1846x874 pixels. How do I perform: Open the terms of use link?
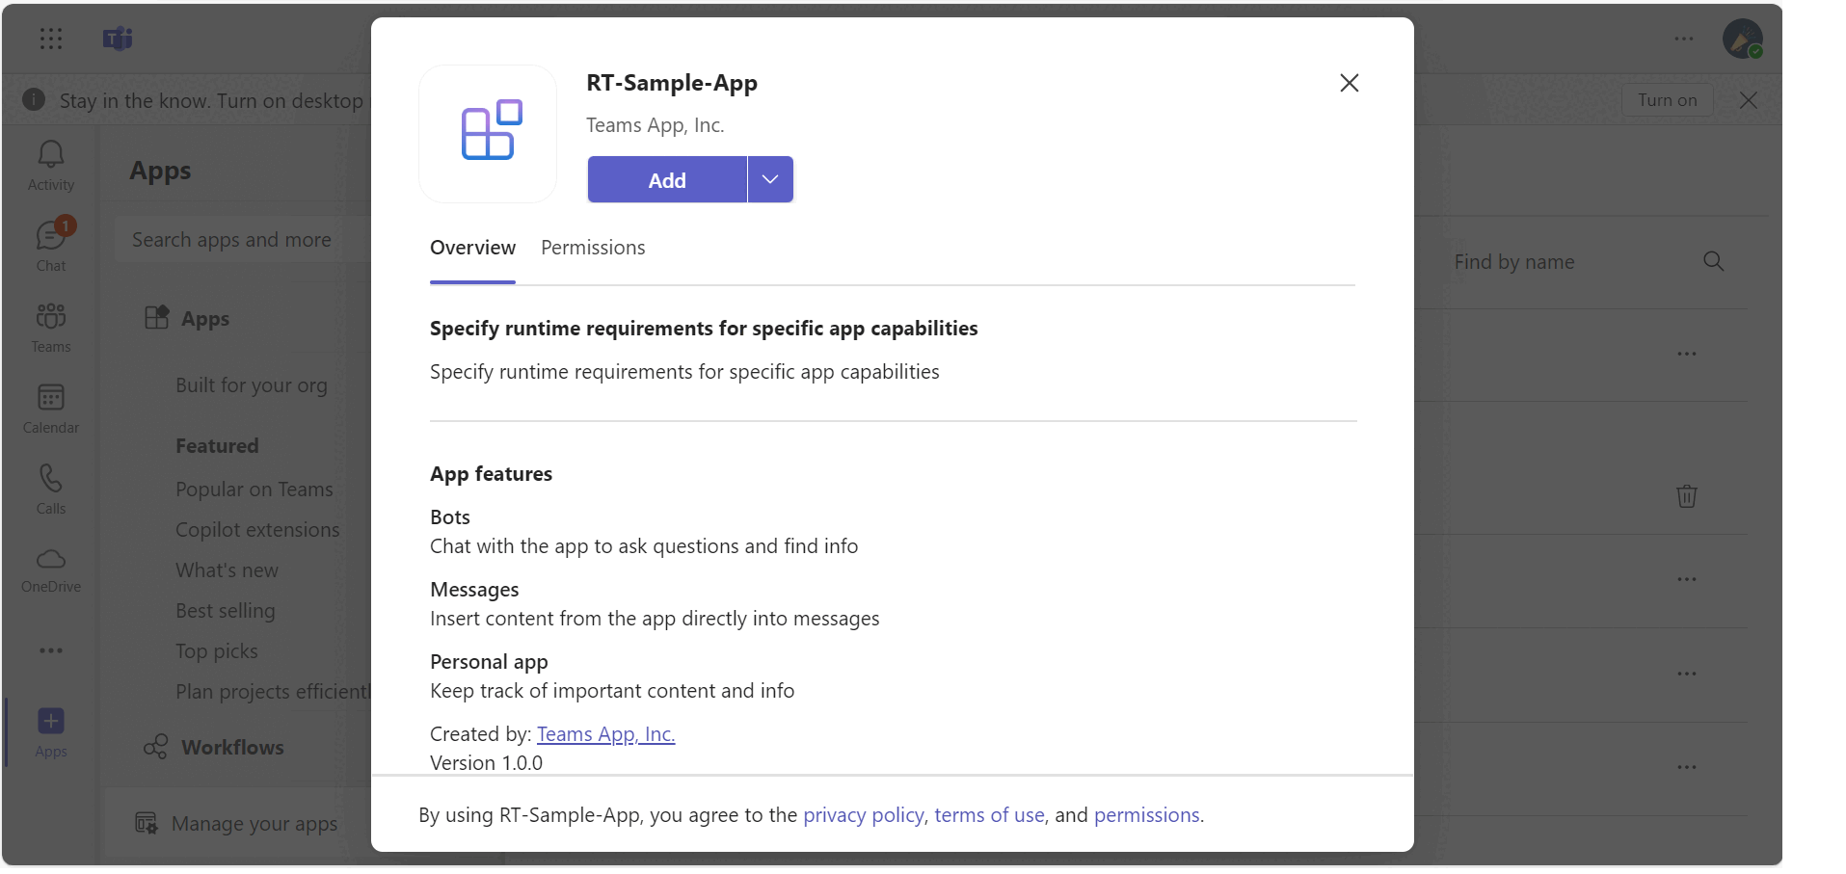point(989,815)
